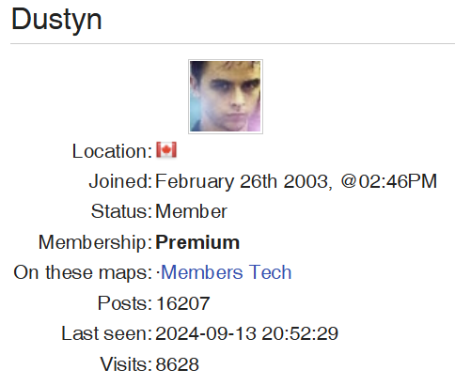Image resolution: width=455 pixels, height=385 pixels.
Task: Click the Location label
Action: (112, 151)
